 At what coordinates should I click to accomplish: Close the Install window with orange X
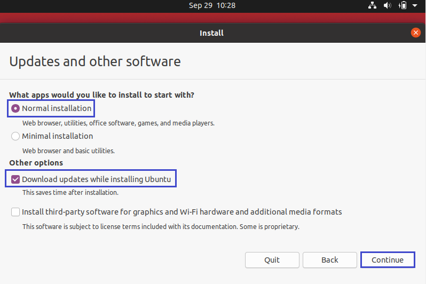click(416, 33)
